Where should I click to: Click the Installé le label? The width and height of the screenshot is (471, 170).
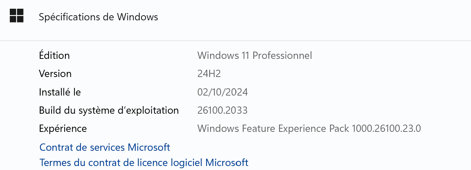[60, 92]
